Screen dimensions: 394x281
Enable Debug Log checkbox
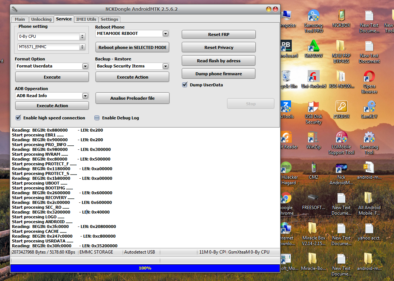(x=97, y=118)
